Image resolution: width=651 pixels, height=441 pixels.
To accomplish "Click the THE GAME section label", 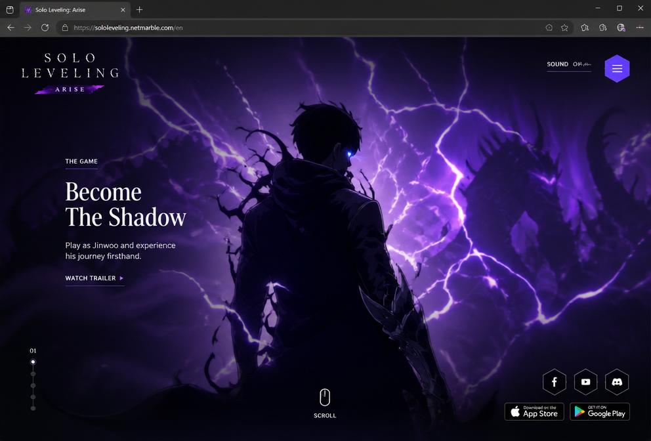I will pyautogui.click(x=81, y=161).
